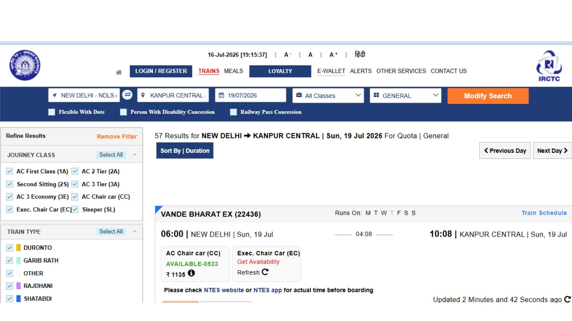The image size is (572, 321).
Task: Open the TRAINS menu
Action: coord(209,71)
